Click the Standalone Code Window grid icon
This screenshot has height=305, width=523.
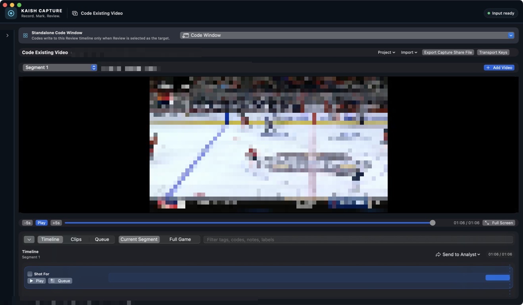click(x=25, y=35)
